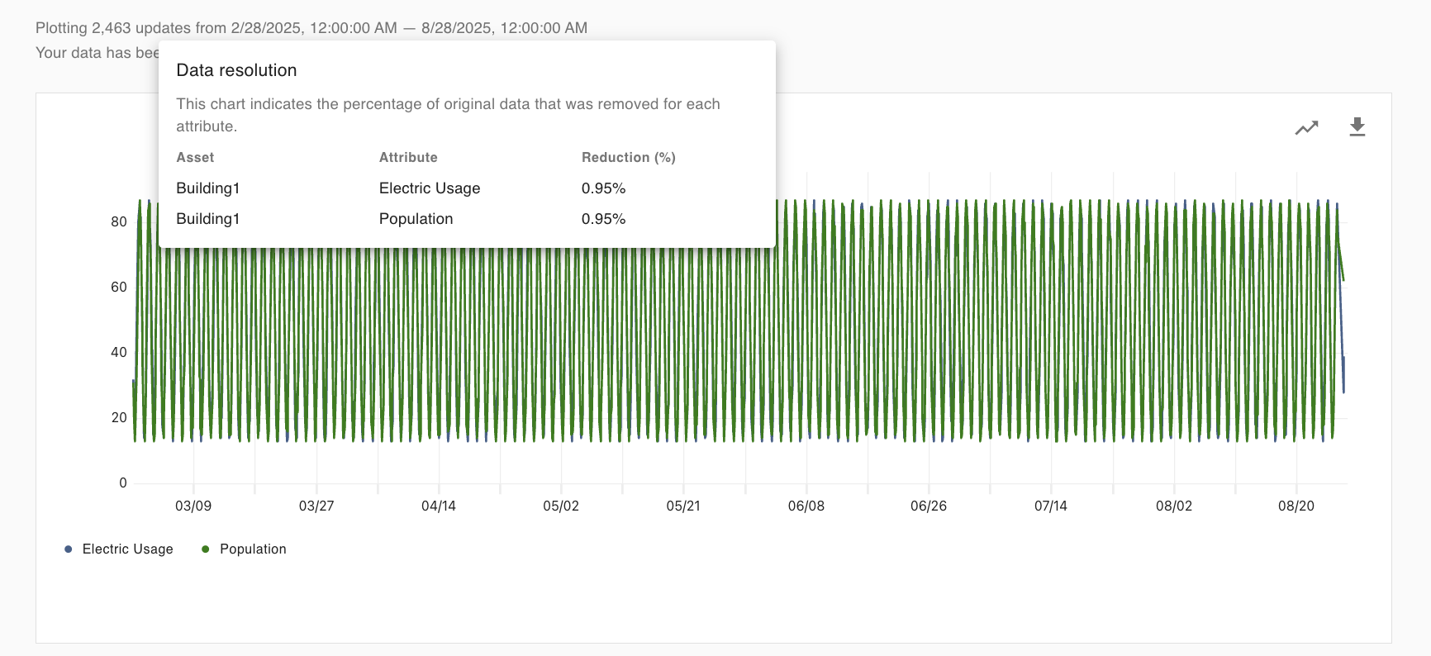Click the 'Your data has' notice text
The width and height of the screenshot is (1431, 656).
point(97,53)
